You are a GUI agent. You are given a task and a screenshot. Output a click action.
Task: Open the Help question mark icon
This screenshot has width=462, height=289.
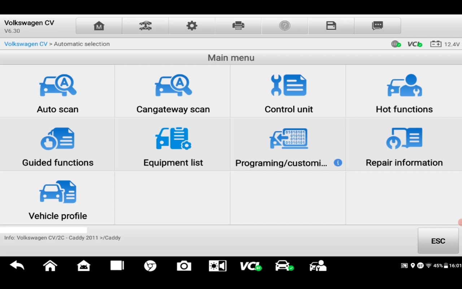pyautogui.click(x=285, y=26)
